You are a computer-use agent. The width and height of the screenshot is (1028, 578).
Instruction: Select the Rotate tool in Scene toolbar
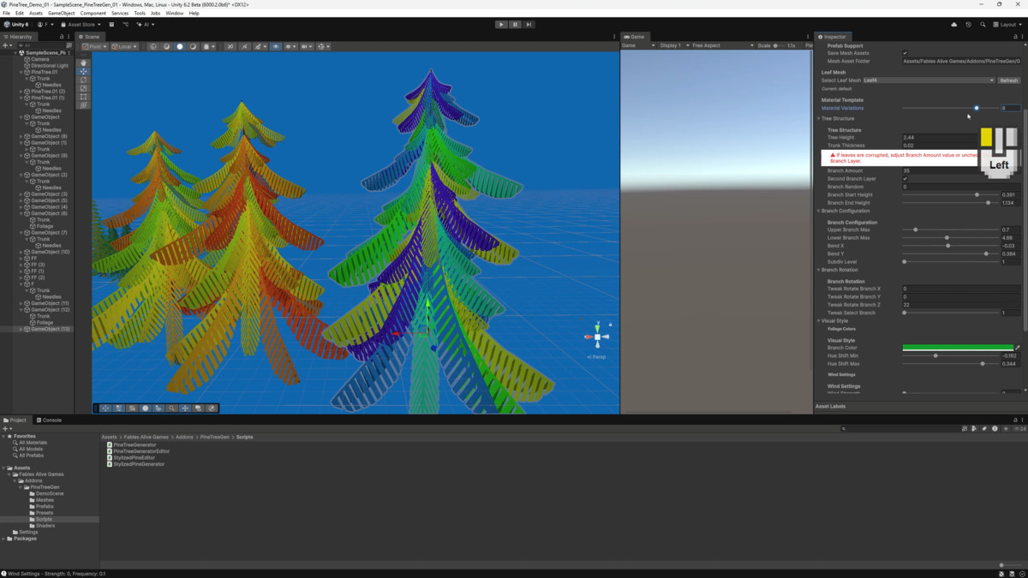pyautogui.click(x=83, y=80)
